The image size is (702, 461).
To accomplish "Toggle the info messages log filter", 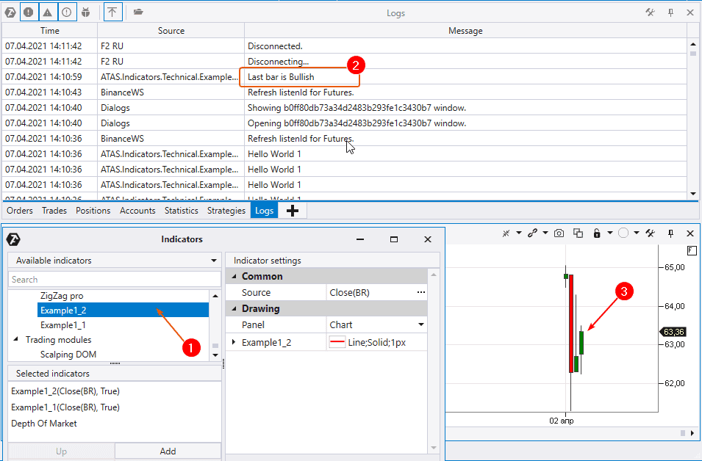I will (x=67, y=12).
